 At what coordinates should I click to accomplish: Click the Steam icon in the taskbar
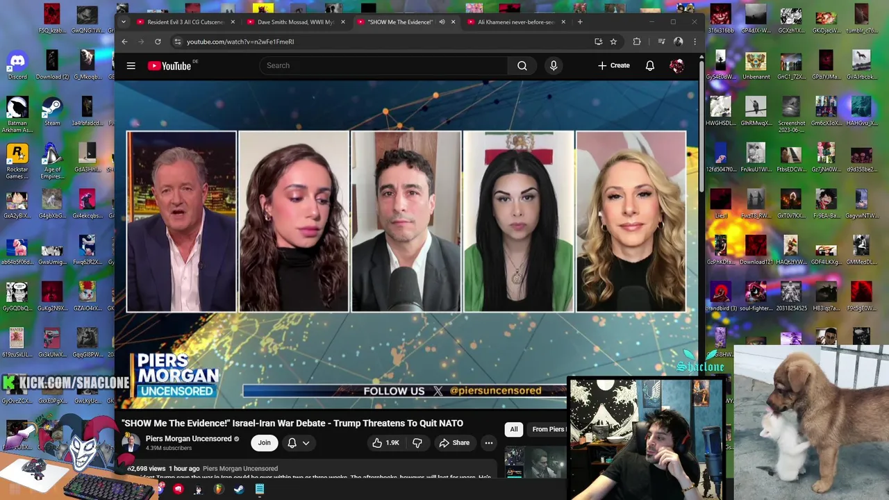[x=238, y=489]
